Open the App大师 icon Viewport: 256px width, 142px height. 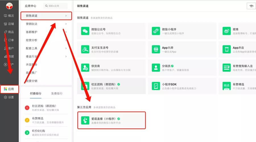click(x=156, y=49)
